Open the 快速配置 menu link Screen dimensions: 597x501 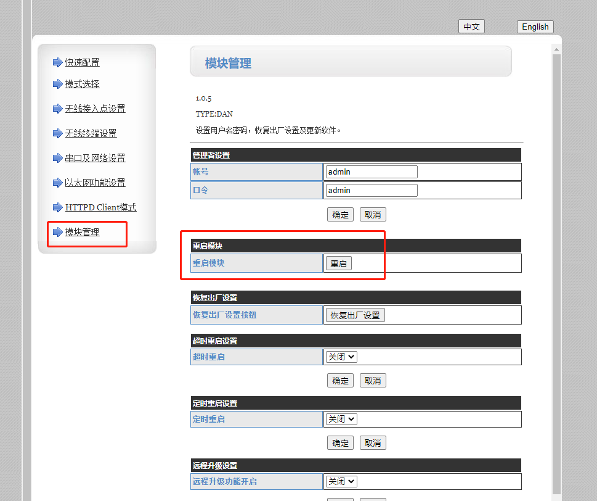pyautogui.click(x=83, y=62)
